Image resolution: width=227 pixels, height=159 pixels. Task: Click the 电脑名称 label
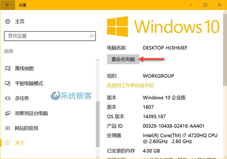116,48
